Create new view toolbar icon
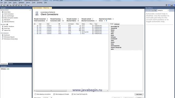Viewport: 175px width, 98px height. tap(16, 5)
